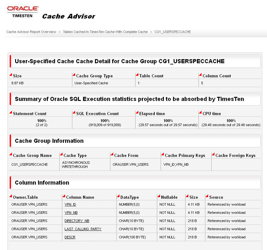
Task: Open the LAST_CALLING_PARTY column link
Action: point(83,229)
